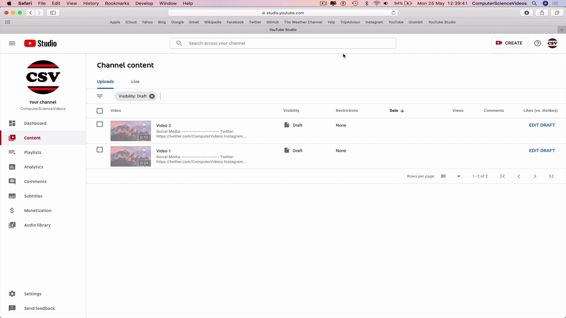Screen dimensions: 566x318
Task: Remove the Visibility: Draft filter chip
Action: click(x=152, y=96)
